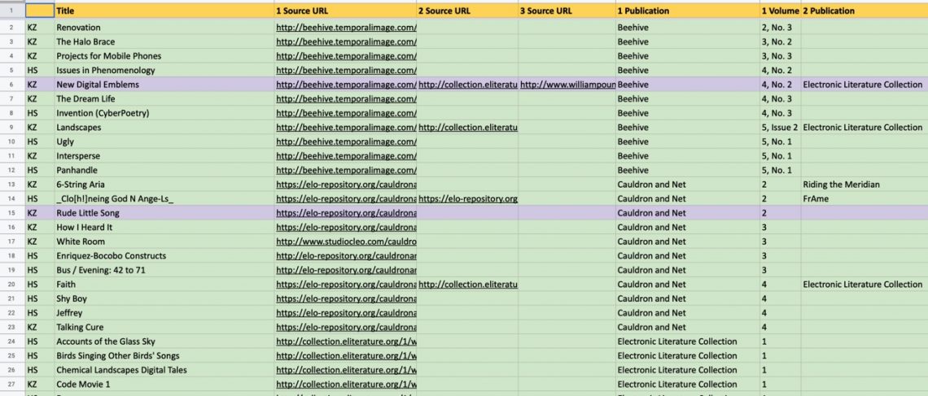Select the New Digital Emblems title cell
Viewport: 928px width, 396px height.
pos(164,85)
